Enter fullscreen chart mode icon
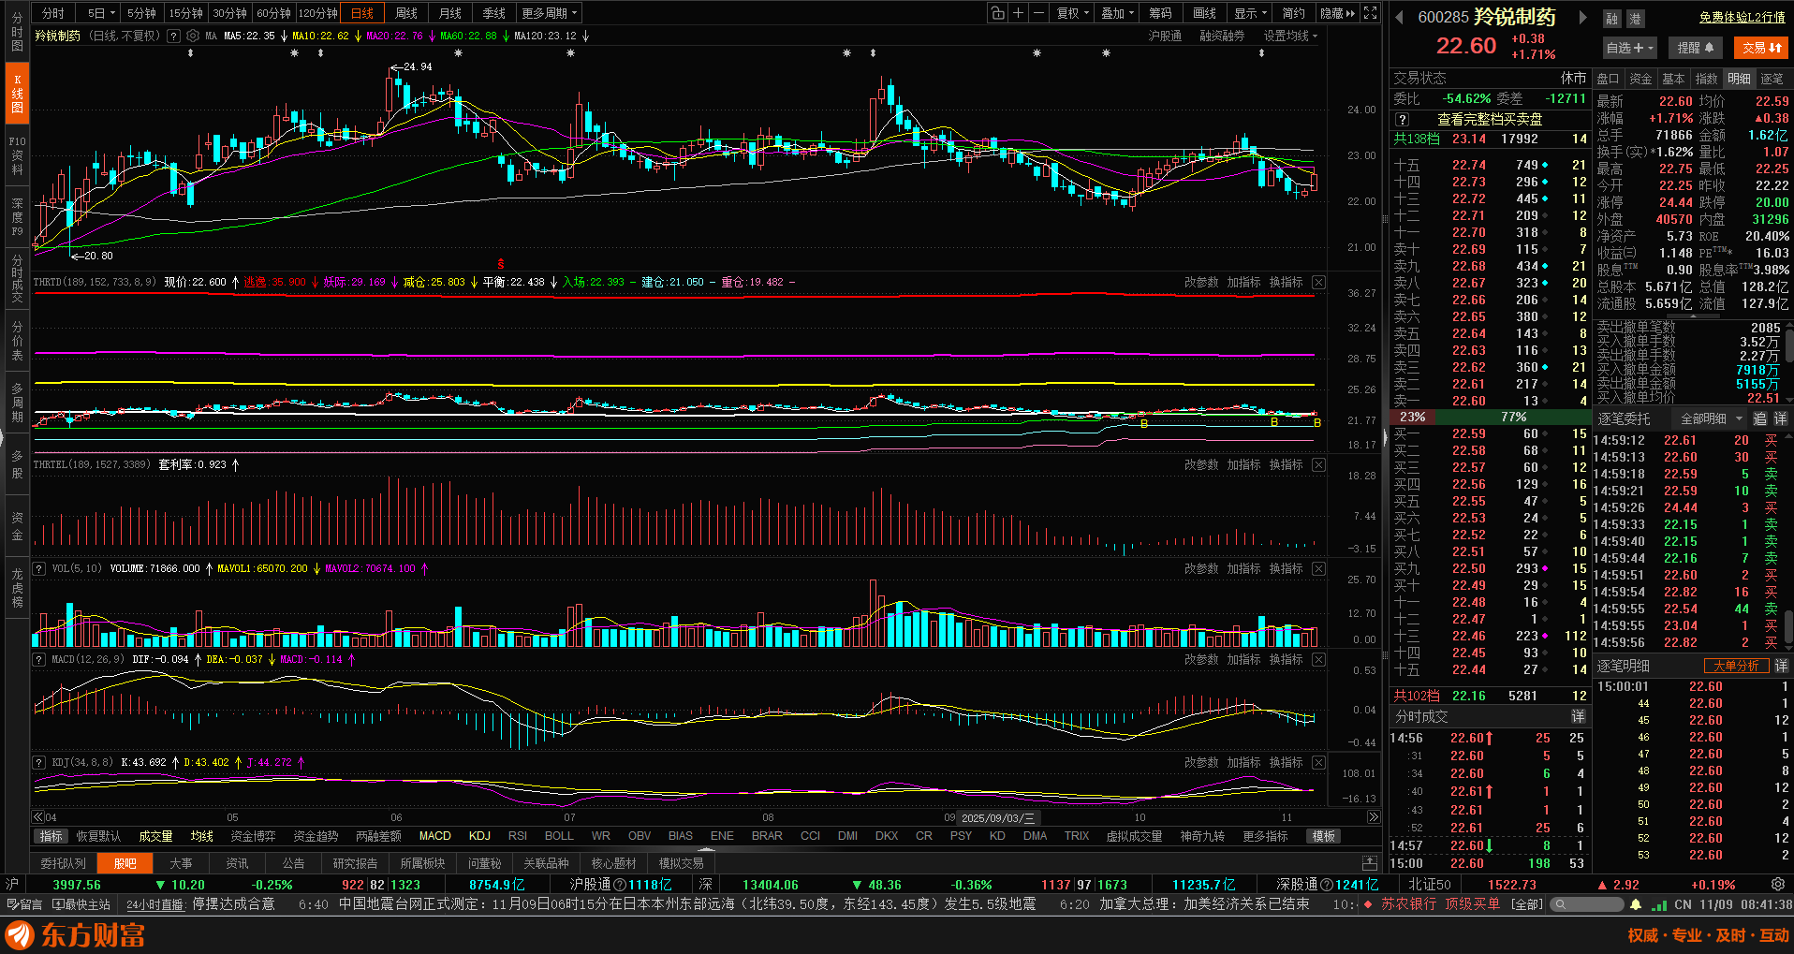Image resolution: width=1794 pixels, height=954 pixels. (1371, 13)
